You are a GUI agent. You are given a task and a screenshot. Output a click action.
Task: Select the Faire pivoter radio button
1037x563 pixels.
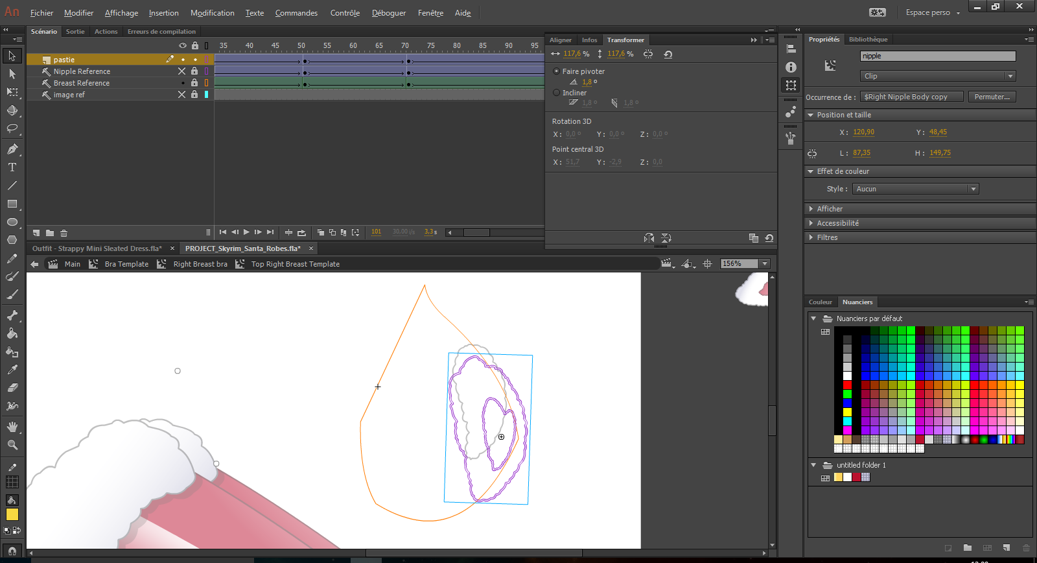pyautogui.click(x=556, y=71)
